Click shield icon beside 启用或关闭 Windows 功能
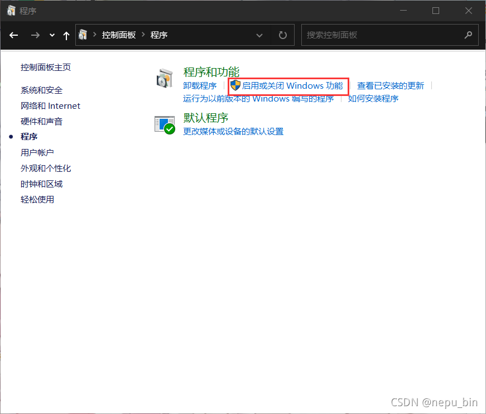 pos(235,85)
